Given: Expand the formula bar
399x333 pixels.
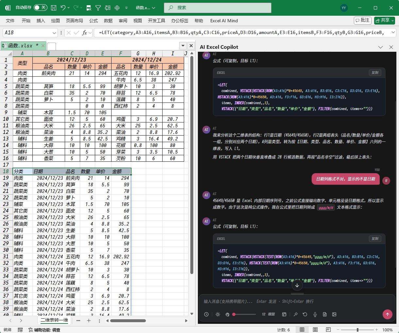Looking at the screenshot, I should pyautogui.click(x=393, y=32).
